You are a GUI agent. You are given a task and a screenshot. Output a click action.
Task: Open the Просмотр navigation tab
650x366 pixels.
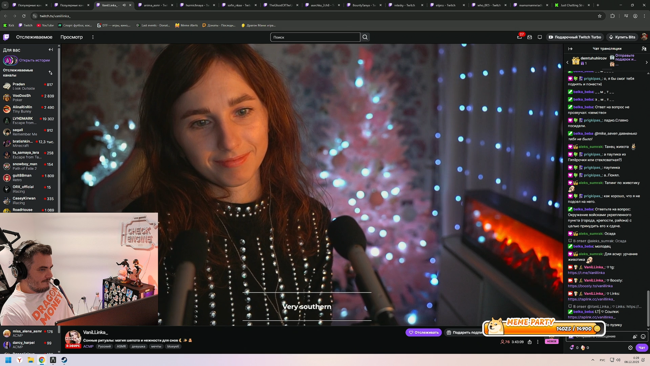pos(71,37)
